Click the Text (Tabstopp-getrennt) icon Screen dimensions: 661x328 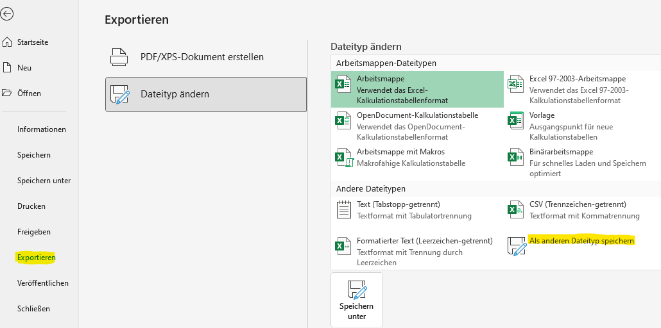coord(343,209)
